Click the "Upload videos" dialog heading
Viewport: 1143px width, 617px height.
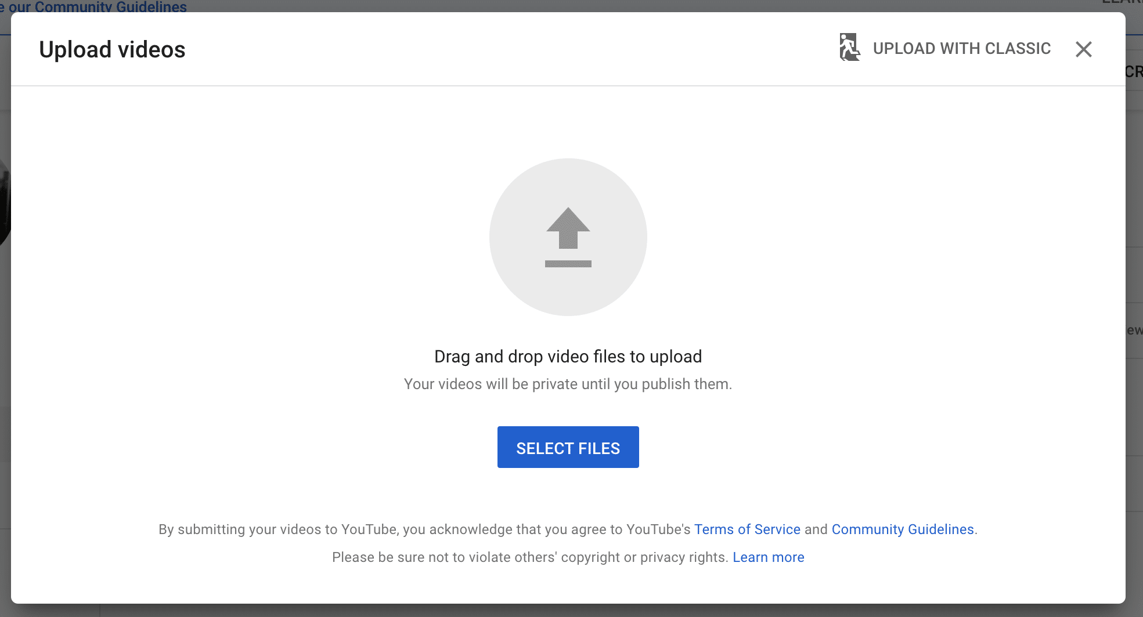click(112, 50)
